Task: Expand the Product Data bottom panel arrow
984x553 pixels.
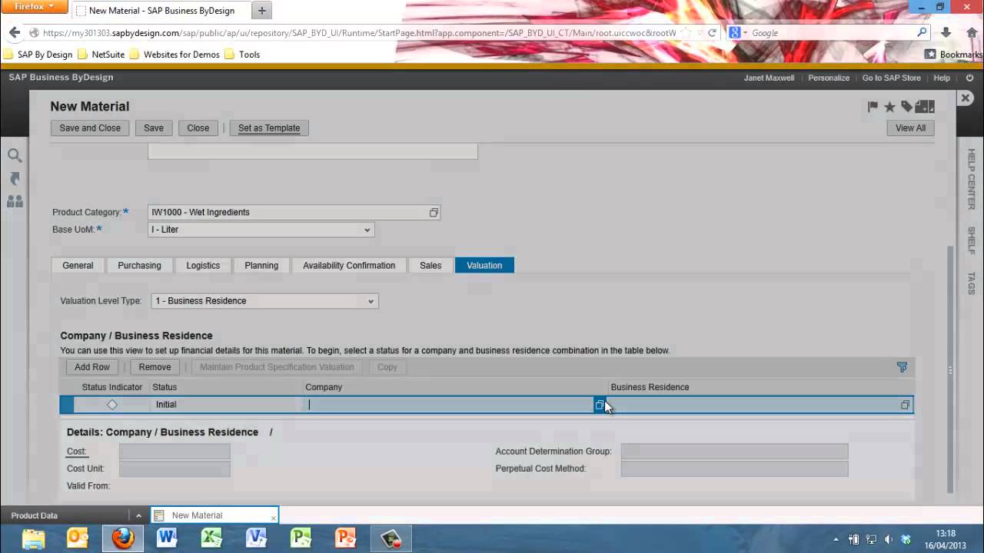Action: coord(138,516)
